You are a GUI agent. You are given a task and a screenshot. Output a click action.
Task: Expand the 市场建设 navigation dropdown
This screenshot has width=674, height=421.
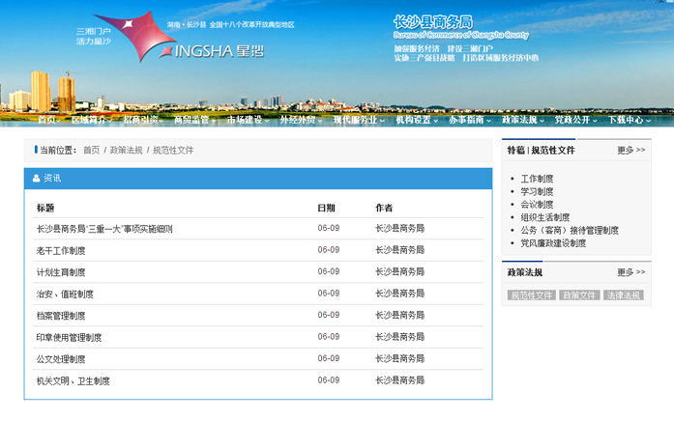click(x=248, y=120)
